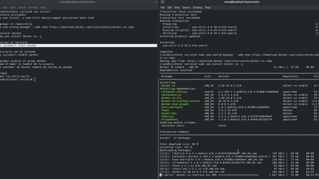Click the 'libslirp' package name in the table
Viewport: 319px width, 179px height.
click(x=167, y=116)
